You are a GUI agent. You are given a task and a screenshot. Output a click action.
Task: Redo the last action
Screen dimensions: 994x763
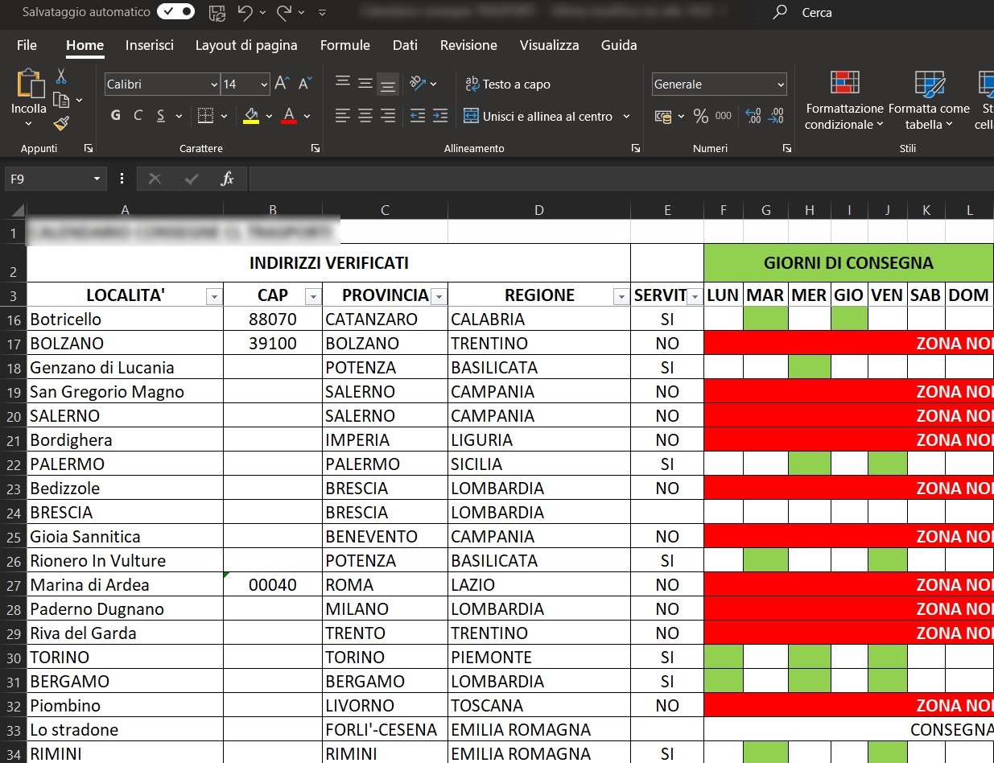[x=283, y=12]
